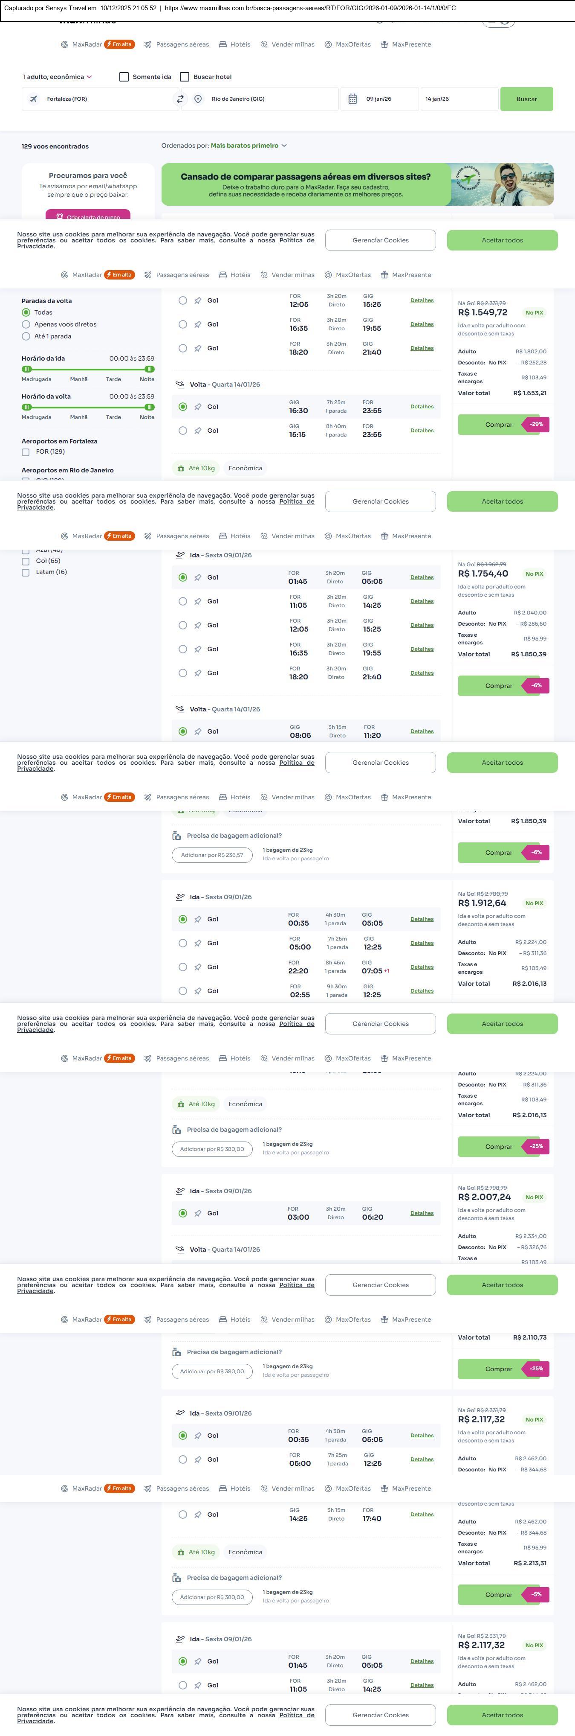Viewport: 575px width, 1736px height.
Task: Click the Fortaleza (FOR) origin field
Action: pos(101,99)
